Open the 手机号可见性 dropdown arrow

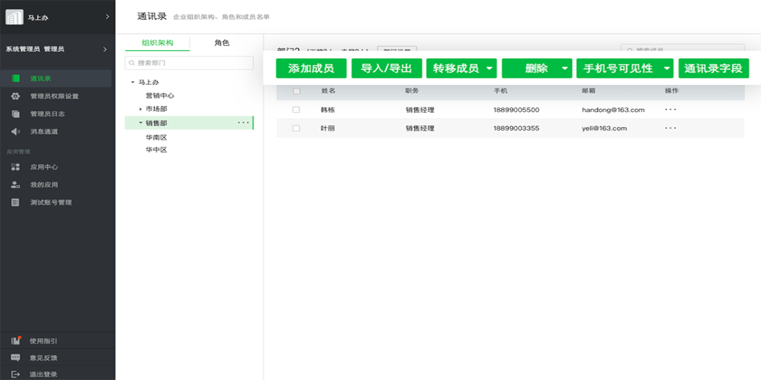pos(667,68)
